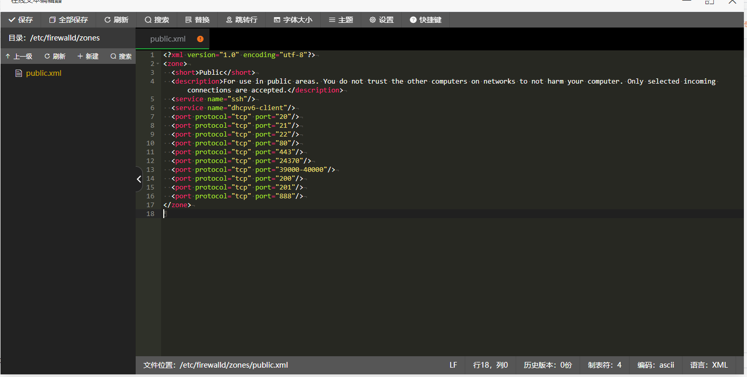Change 编码: ascii encoding

click(656, 365)
